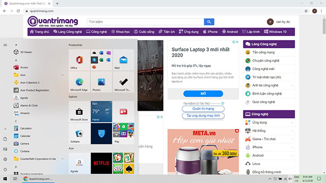Click the blue search magnifier button
326x183 pixels.
(x=209, y=22)
